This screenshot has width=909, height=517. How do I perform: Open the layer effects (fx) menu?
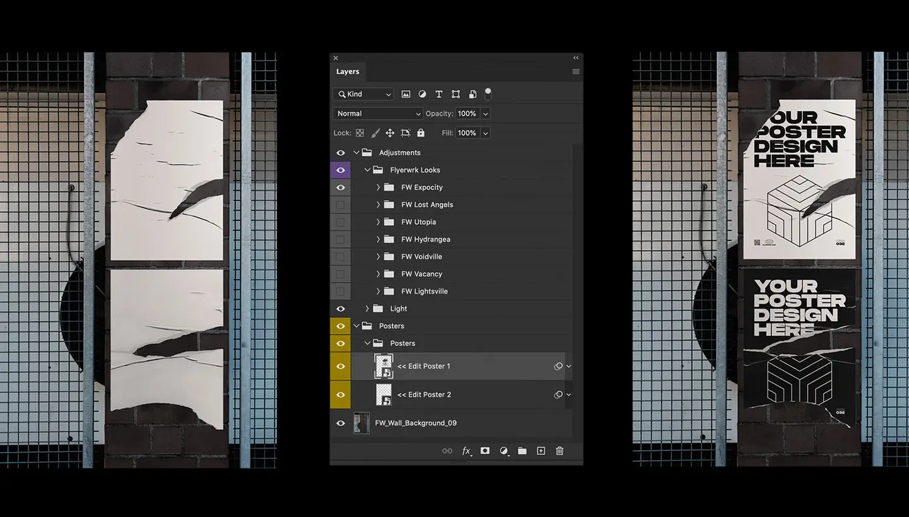[x=467, y=451]
